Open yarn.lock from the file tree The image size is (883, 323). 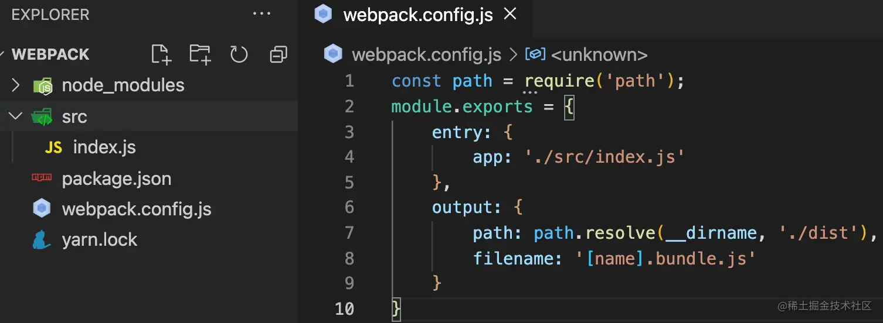100,239
